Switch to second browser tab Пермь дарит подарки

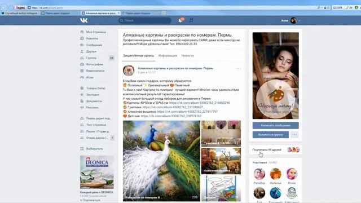[x=60, y=13]
